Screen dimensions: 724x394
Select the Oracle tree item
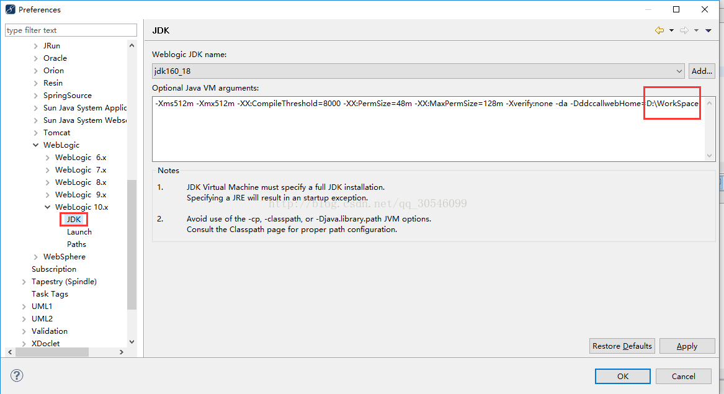(55, 58)
